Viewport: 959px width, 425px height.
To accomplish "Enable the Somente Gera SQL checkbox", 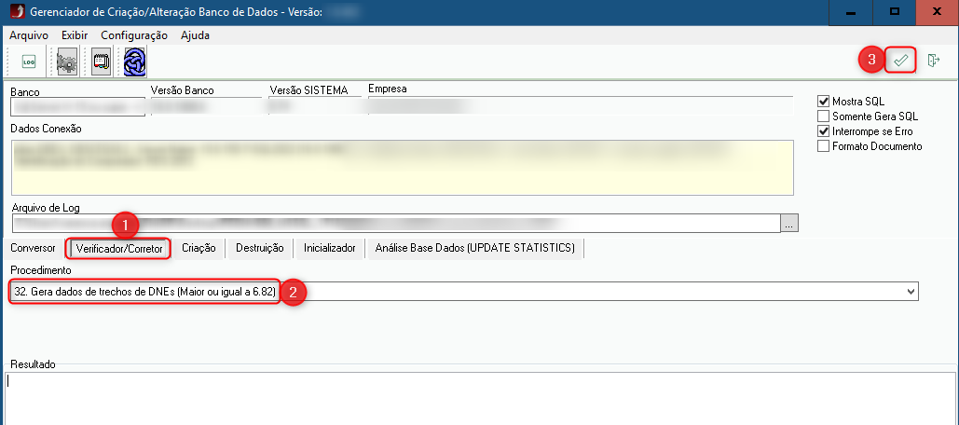I will pyautogui.click(x=823, y=117).
